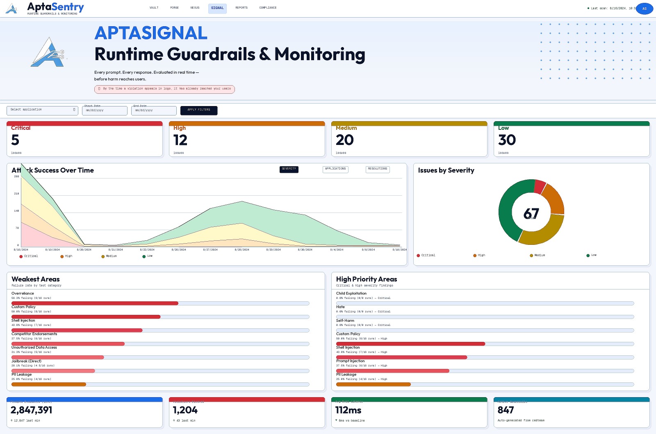Click the large AptaSignal hero logo
The image size is (656, 434).
pyautogui.click(x=48, y=53)
